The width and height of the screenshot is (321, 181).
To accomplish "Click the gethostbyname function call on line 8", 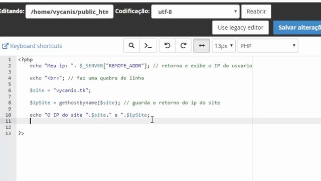I will point(78,103).
